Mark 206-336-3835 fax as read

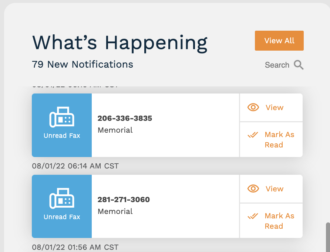tap(271, 140)
